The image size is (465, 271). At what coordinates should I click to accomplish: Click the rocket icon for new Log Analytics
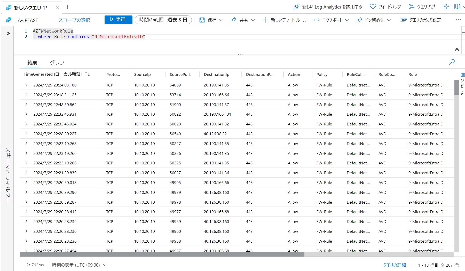[x=296, y=7]
